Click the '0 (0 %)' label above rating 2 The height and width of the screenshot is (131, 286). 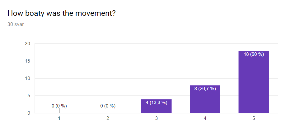pos(108,106)
